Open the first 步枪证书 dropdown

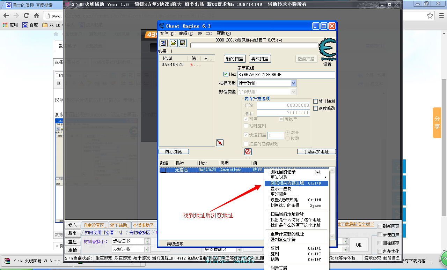pyautogui.click(x=147, y=241)
